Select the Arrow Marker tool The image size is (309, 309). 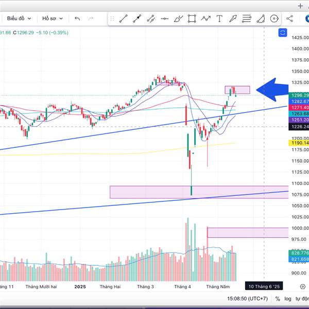point(233,19)
